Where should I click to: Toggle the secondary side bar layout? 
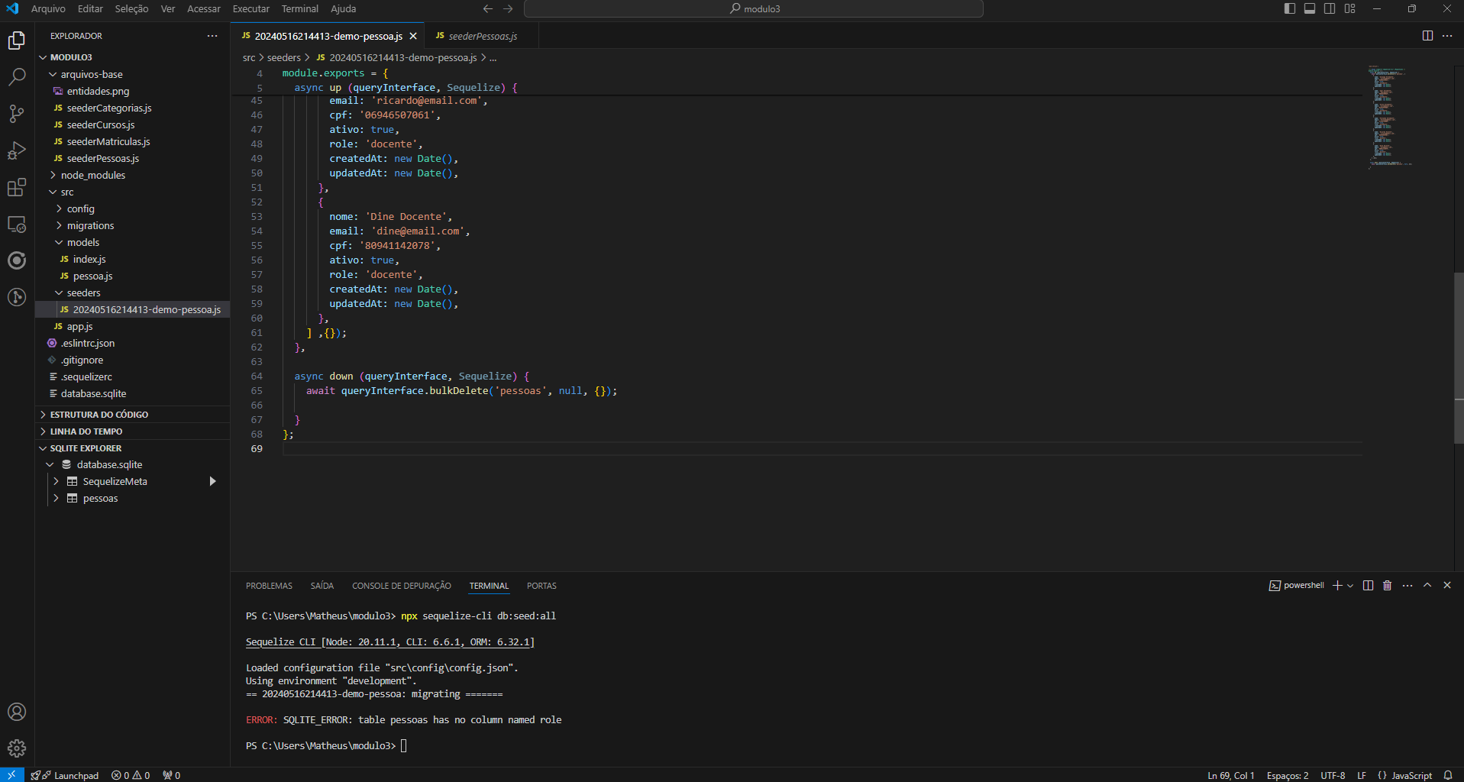point(1330,8)
